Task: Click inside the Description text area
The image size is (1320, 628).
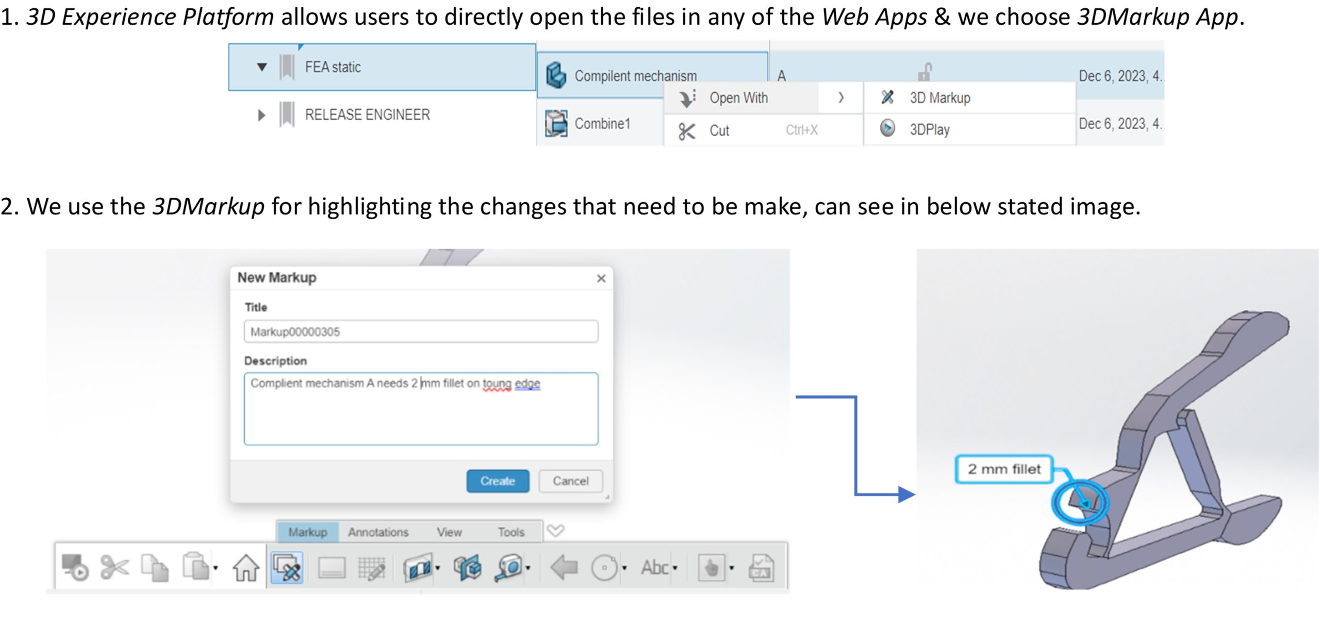Action: pyautogui.click(x=421, y=409)
